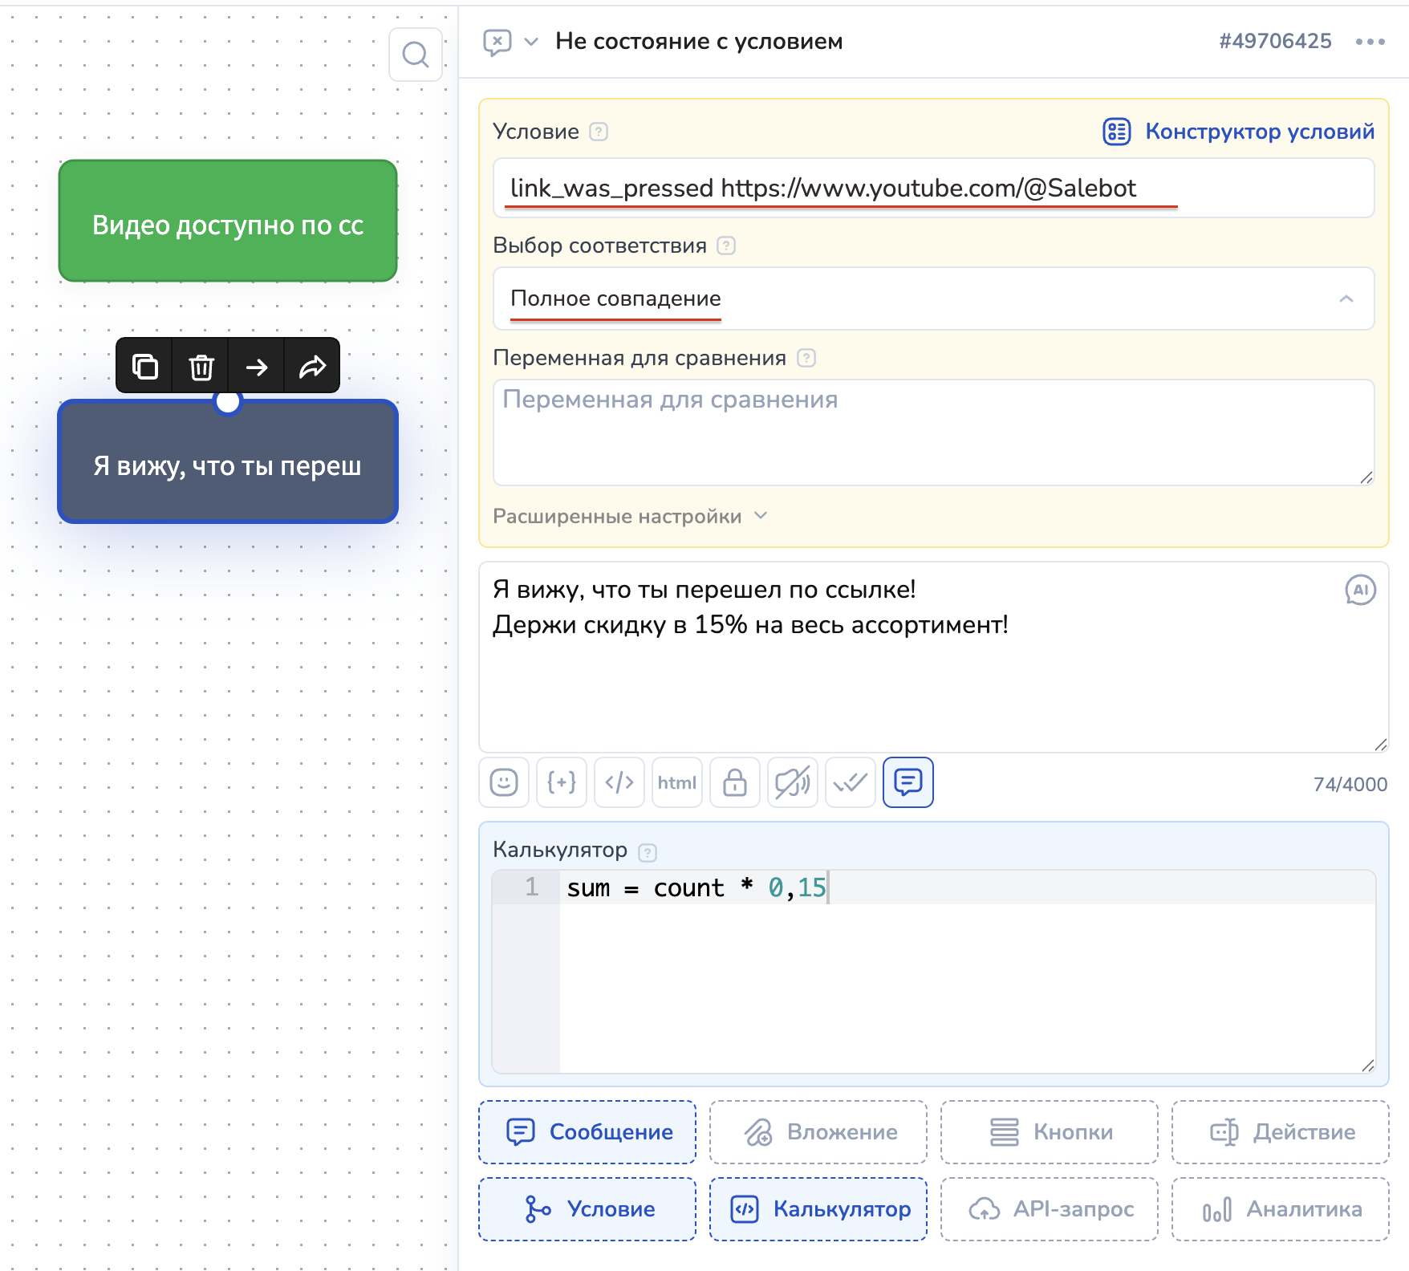
Task: Open the three-dots more options menu
Action: [x=1370, y=42]
